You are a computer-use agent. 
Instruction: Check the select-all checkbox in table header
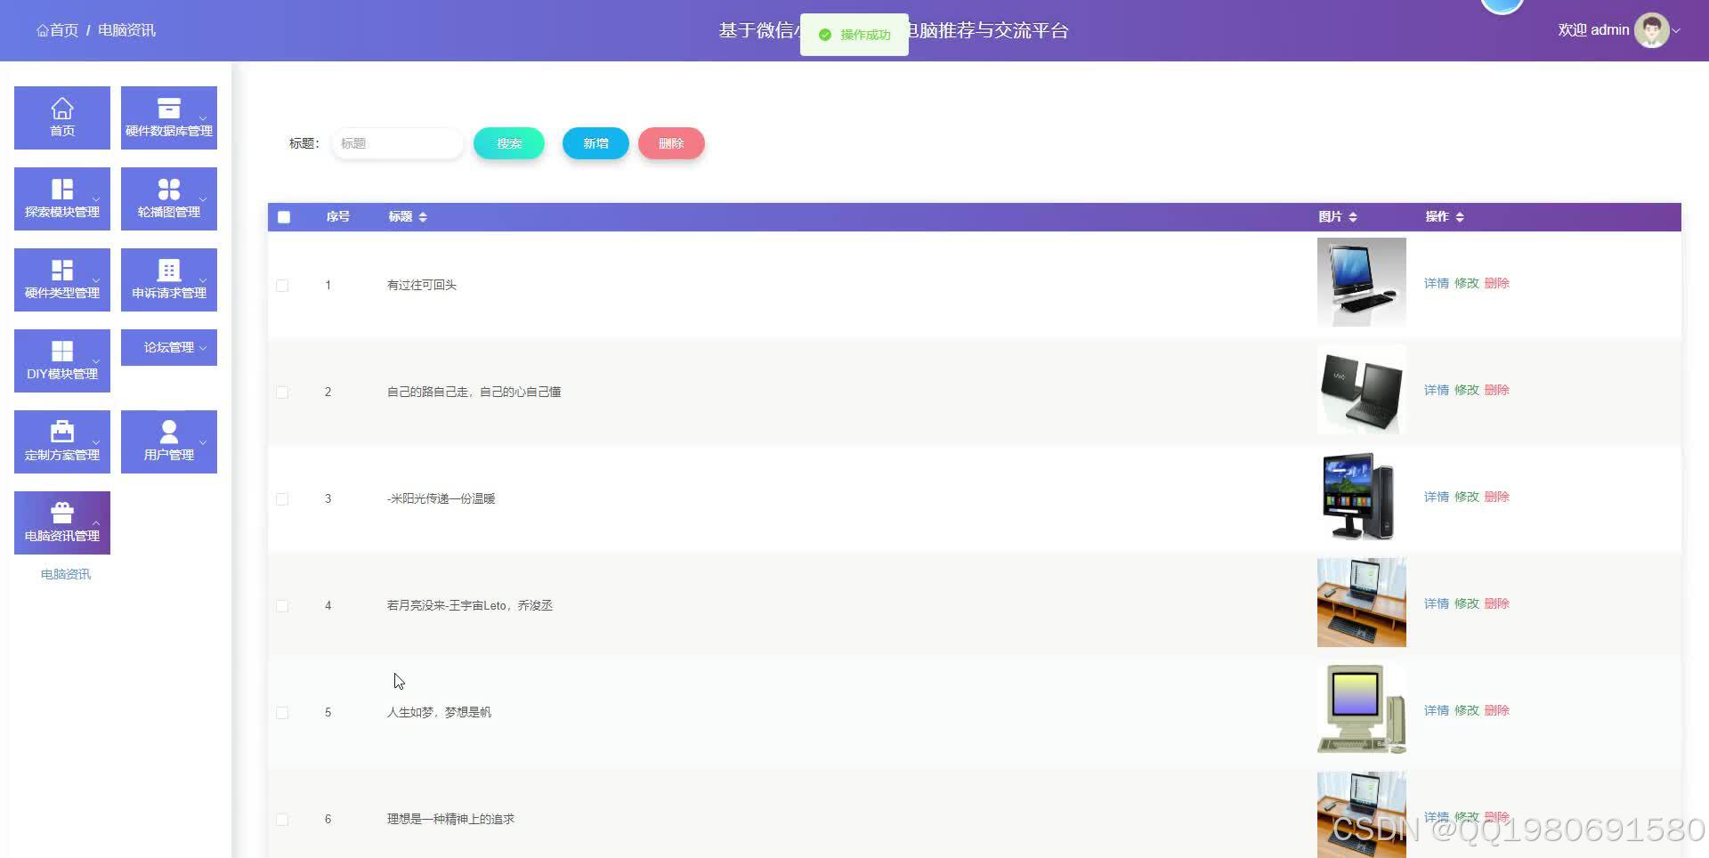(283, 216)
